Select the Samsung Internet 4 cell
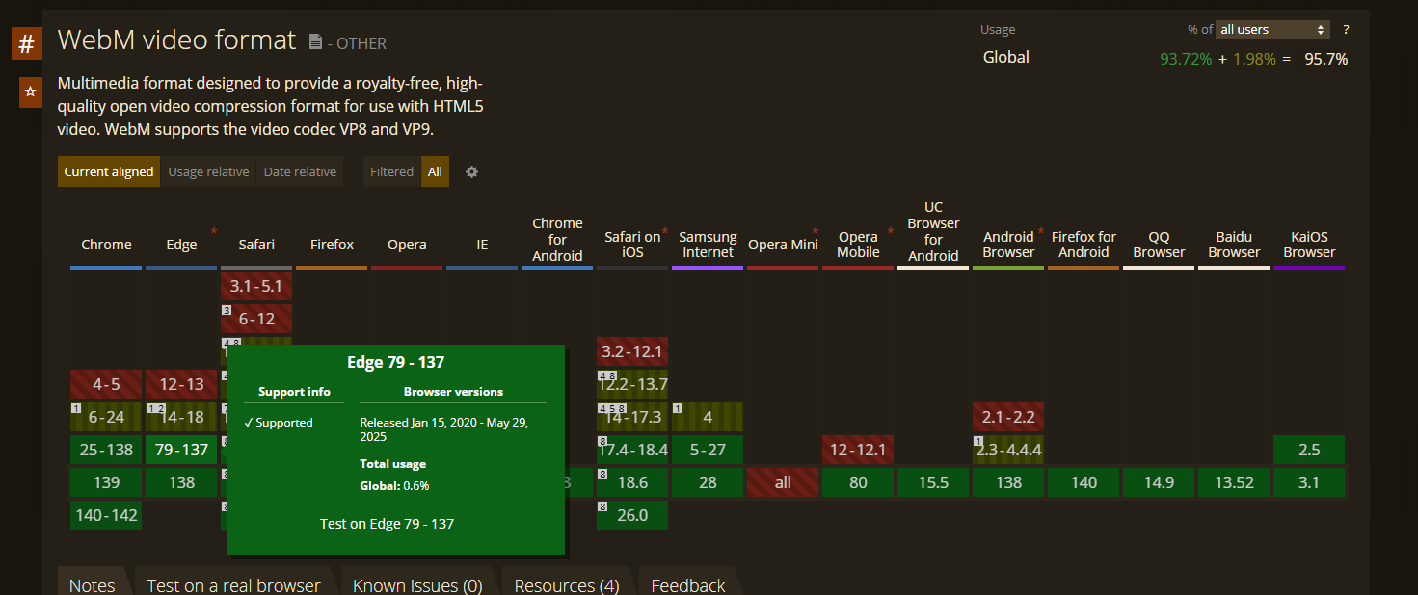1418x595 pixels. coord(708,417)
